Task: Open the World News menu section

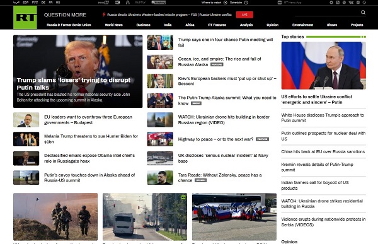Action: tap(114, 25)
